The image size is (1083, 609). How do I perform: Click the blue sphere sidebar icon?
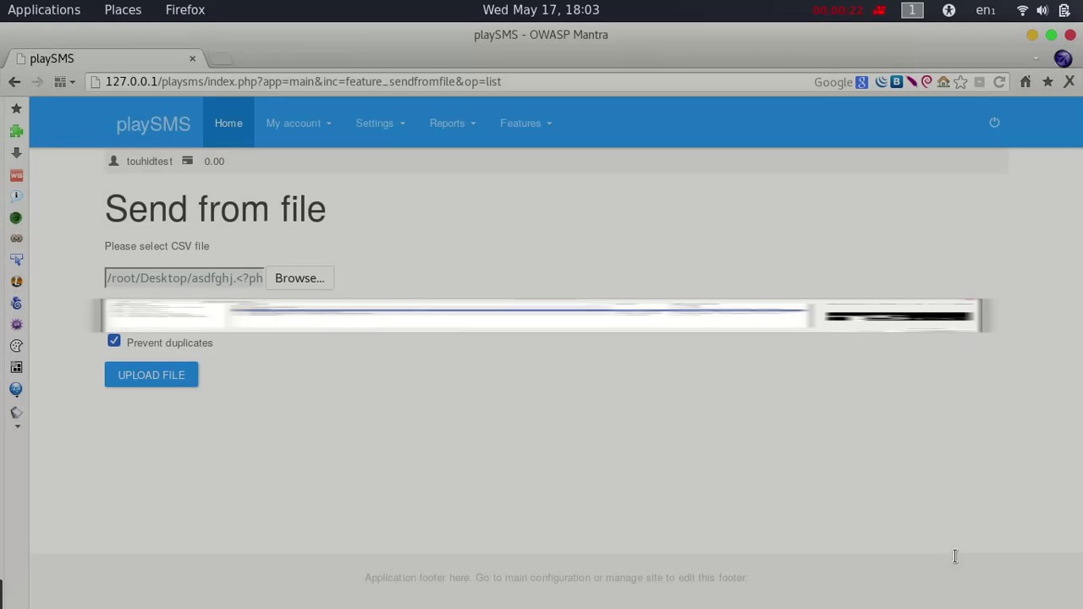pyautogui.click(x=16, y=389)
